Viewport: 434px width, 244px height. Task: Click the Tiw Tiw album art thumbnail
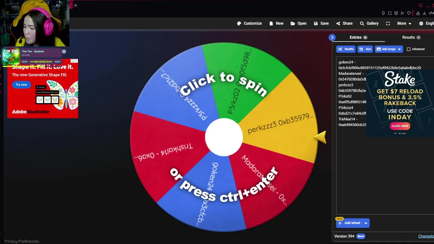11,56
